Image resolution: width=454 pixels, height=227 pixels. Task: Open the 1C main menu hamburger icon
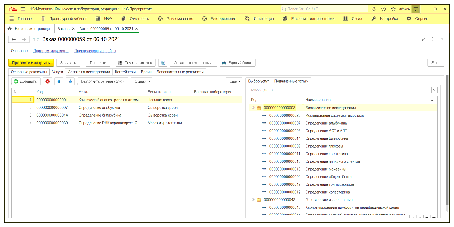coord(23,9)
